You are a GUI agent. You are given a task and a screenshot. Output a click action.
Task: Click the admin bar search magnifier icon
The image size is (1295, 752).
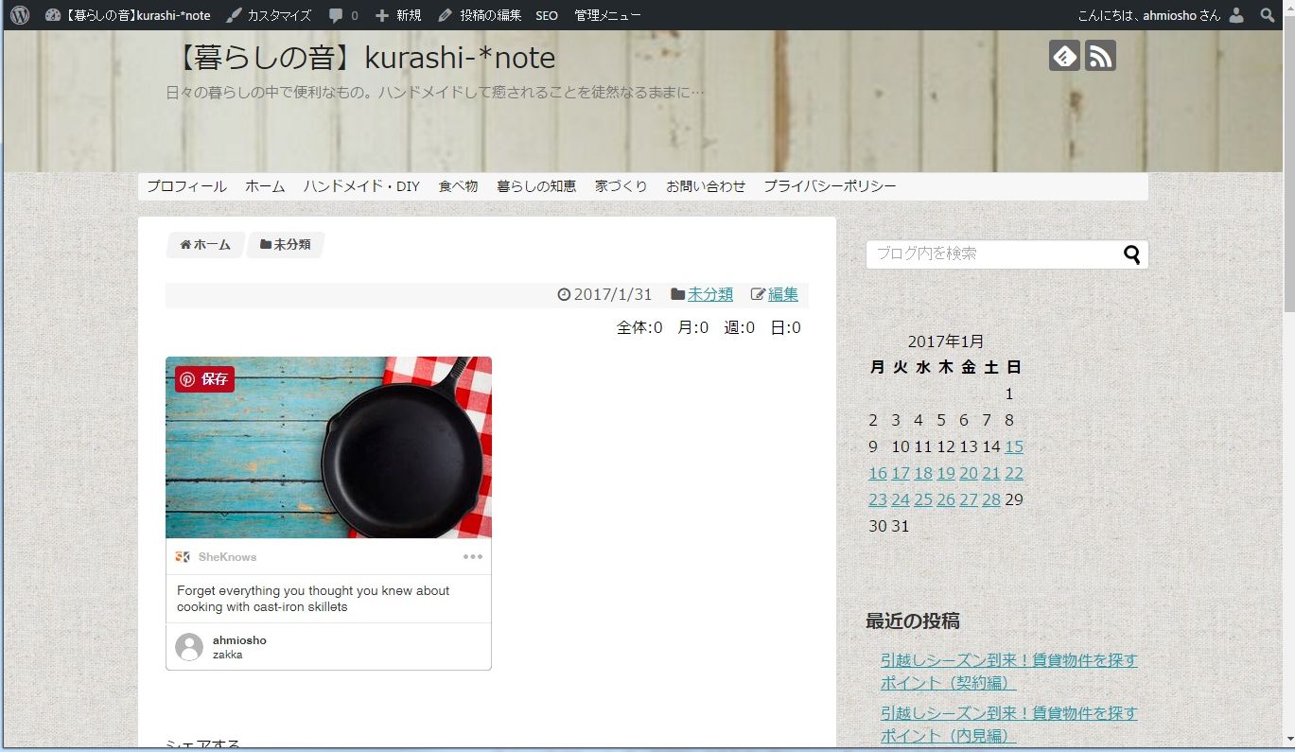coord(1268,15)
